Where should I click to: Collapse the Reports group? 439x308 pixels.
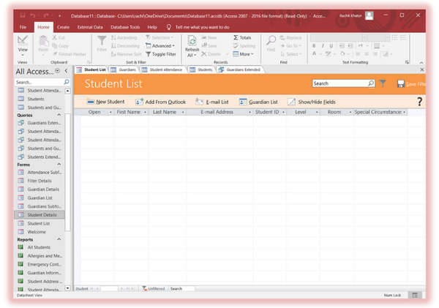(x=59, y=239)
